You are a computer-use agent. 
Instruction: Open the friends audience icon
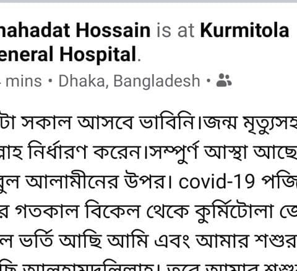[x=224, y=80]
